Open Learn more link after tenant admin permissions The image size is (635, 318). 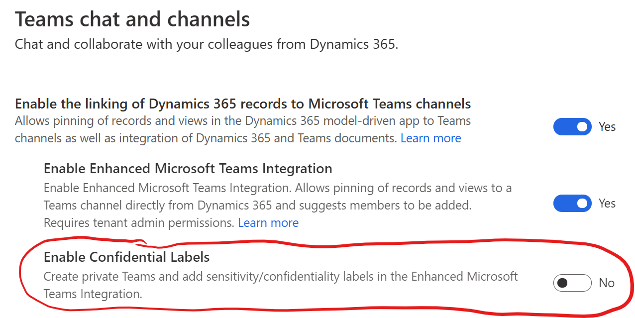coord(268,223)
